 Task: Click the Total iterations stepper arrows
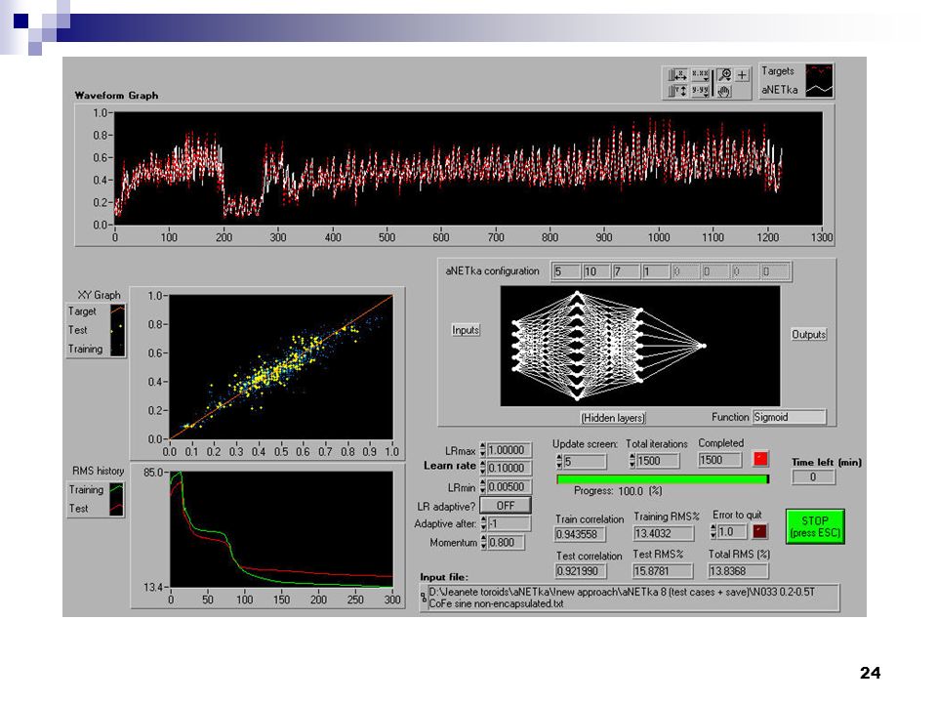(632, 461)
